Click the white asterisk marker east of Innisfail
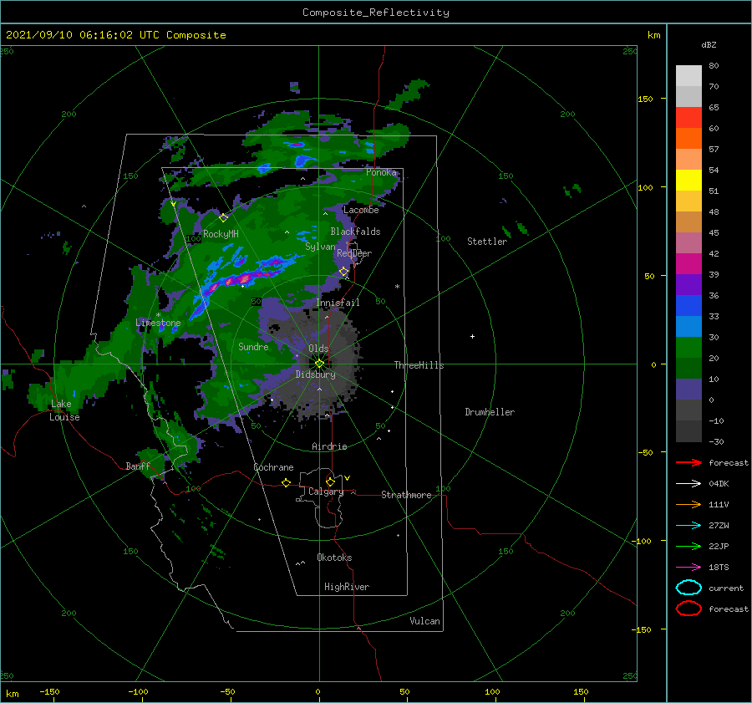 tap(397, 287)
